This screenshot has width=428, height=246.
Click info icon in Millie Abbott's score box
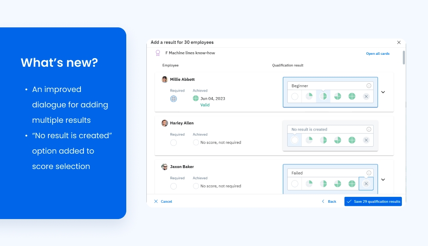point(369,86)
